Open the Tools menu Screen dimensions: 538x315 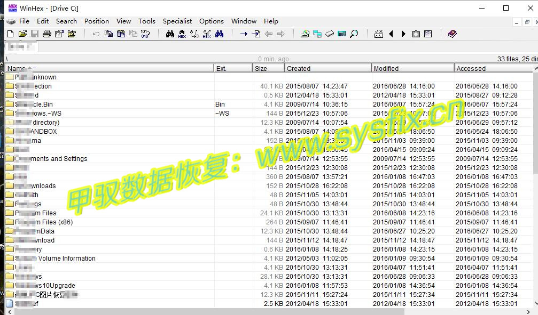(x=147, y=21)
